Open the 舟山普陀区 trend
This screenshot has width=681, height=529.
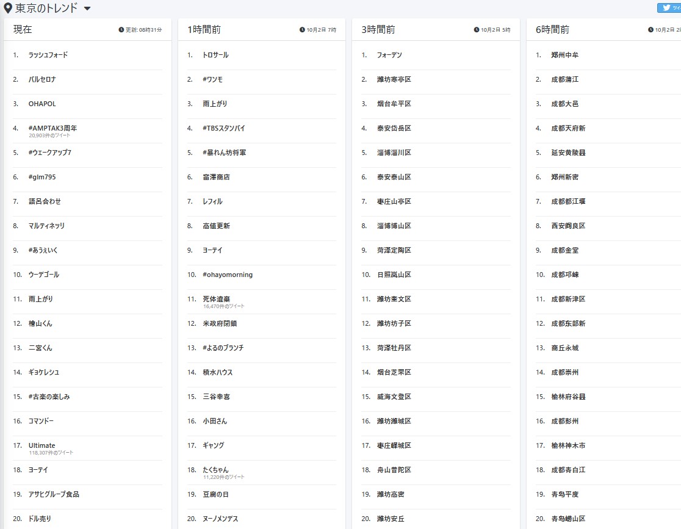394,470
